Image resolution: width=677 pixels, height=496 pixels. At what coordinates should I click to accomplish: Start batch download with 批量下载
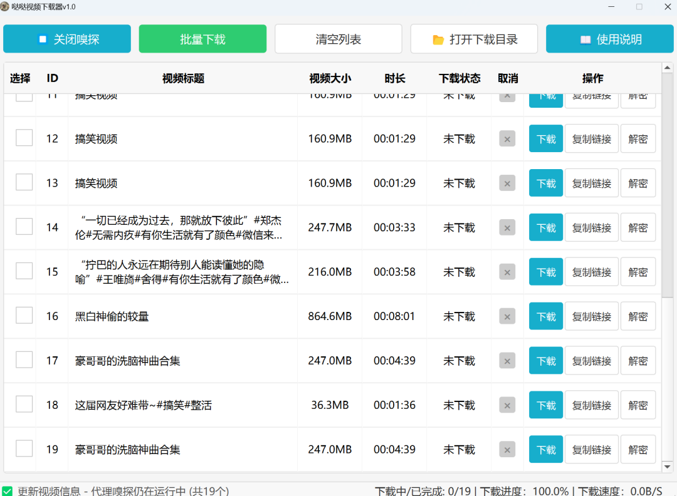[x=202, y=39]
